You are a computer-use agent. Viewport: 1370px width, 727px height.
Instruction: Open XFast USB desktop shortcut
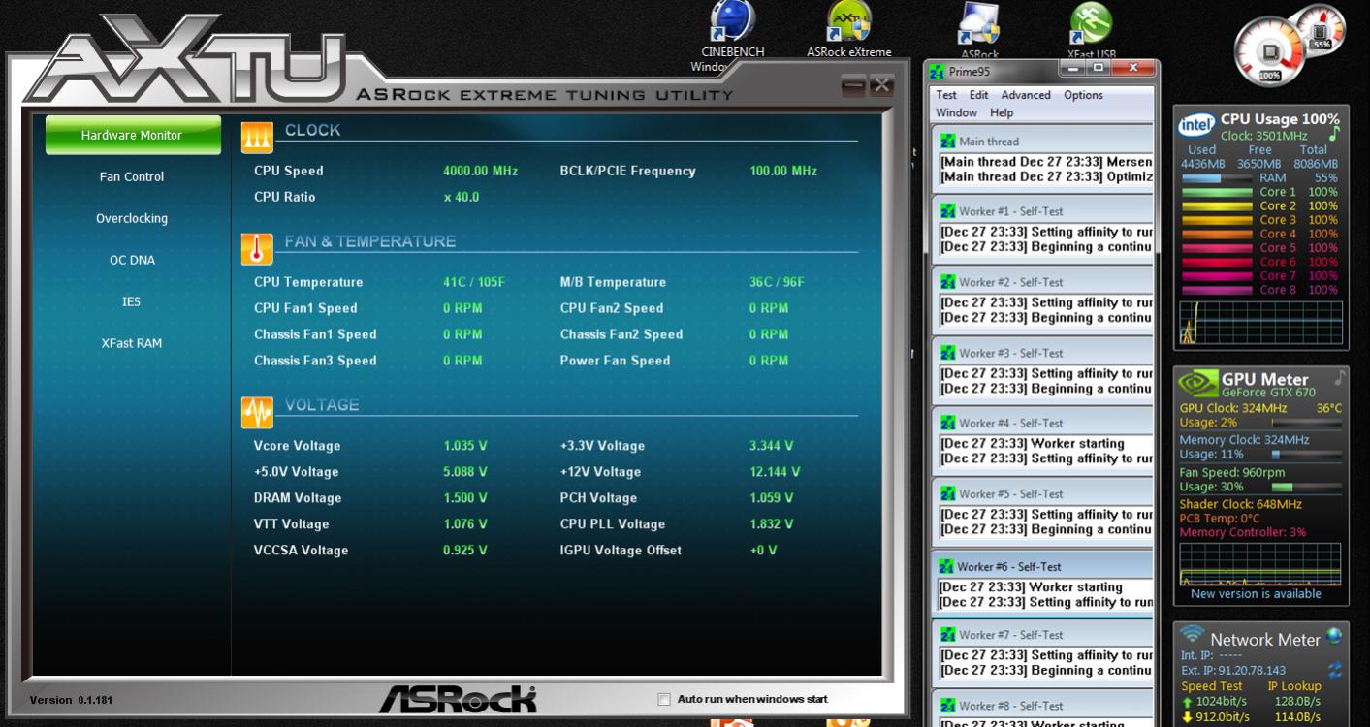click(1091, 31)
